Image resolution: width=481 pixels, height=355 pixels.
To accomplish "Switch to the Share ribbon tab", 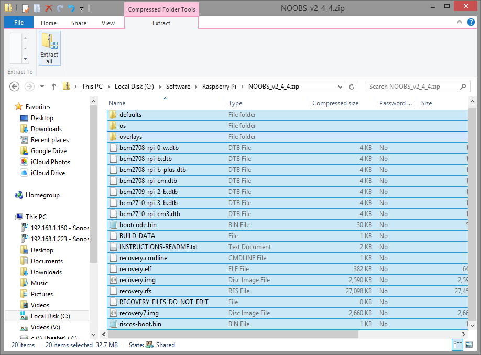I will [79, 23].
